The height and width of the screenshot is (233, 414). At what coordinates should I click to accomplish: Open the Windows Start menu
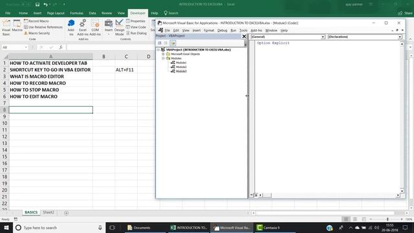[x=6, y=228]
